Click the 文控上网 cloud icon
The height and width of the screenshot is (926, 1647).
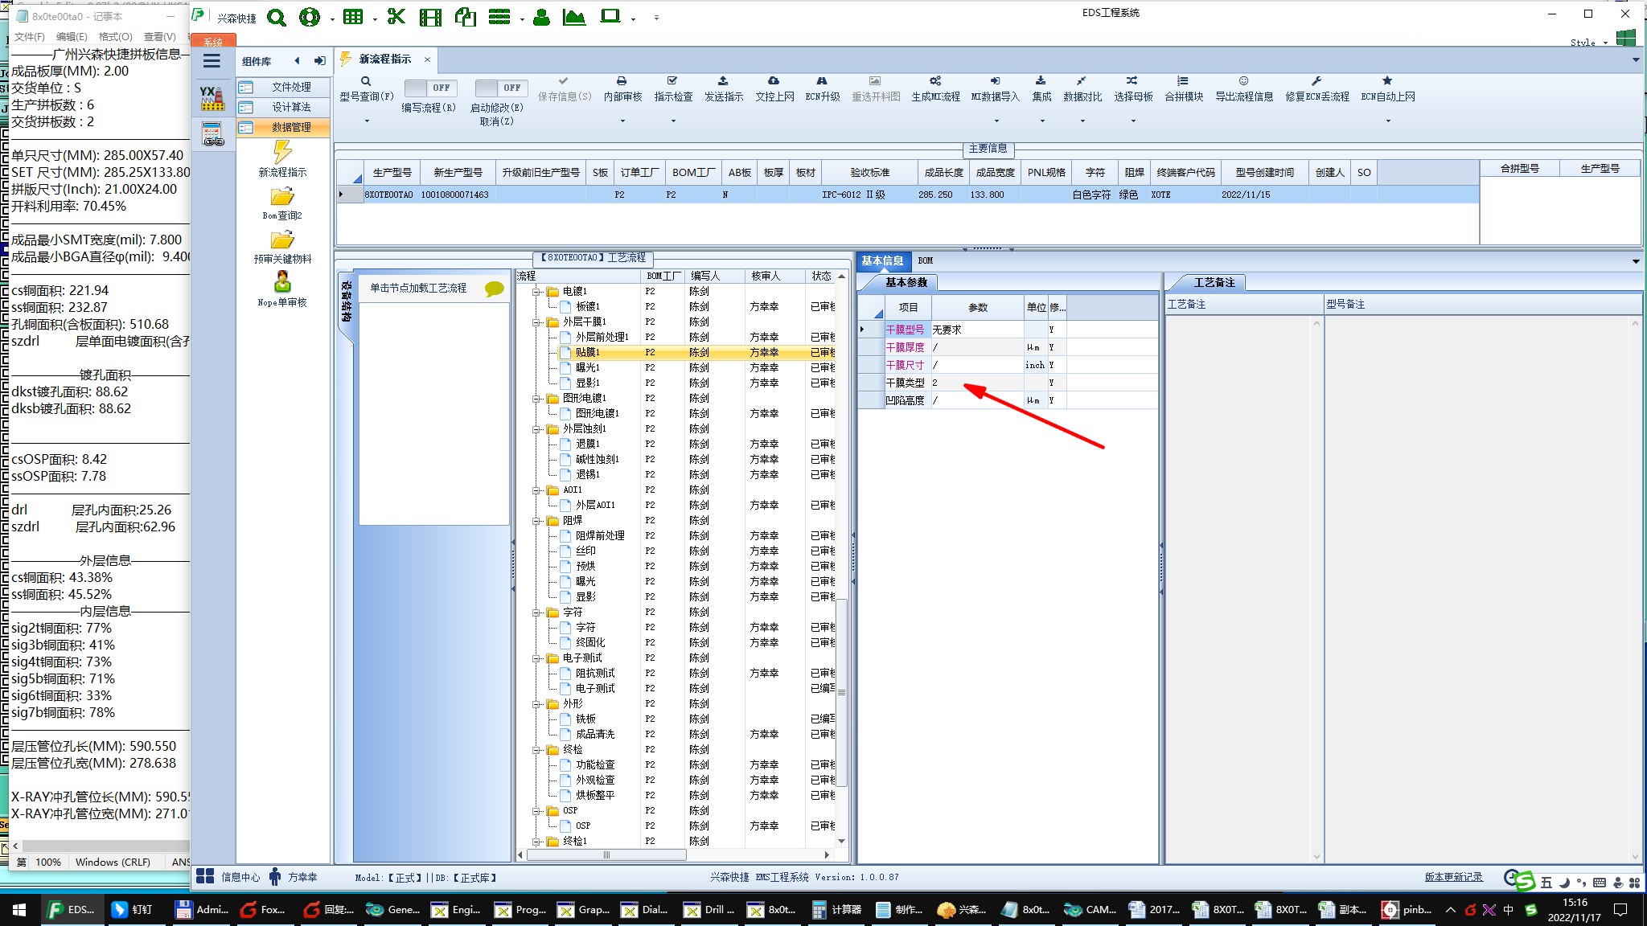[x=774, y=81]
